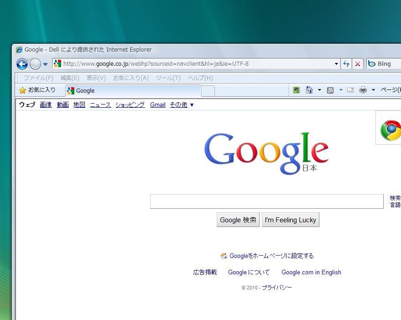Click the green Evernote toolbar icon
This screenshot has height=320, width=401.
297,90
